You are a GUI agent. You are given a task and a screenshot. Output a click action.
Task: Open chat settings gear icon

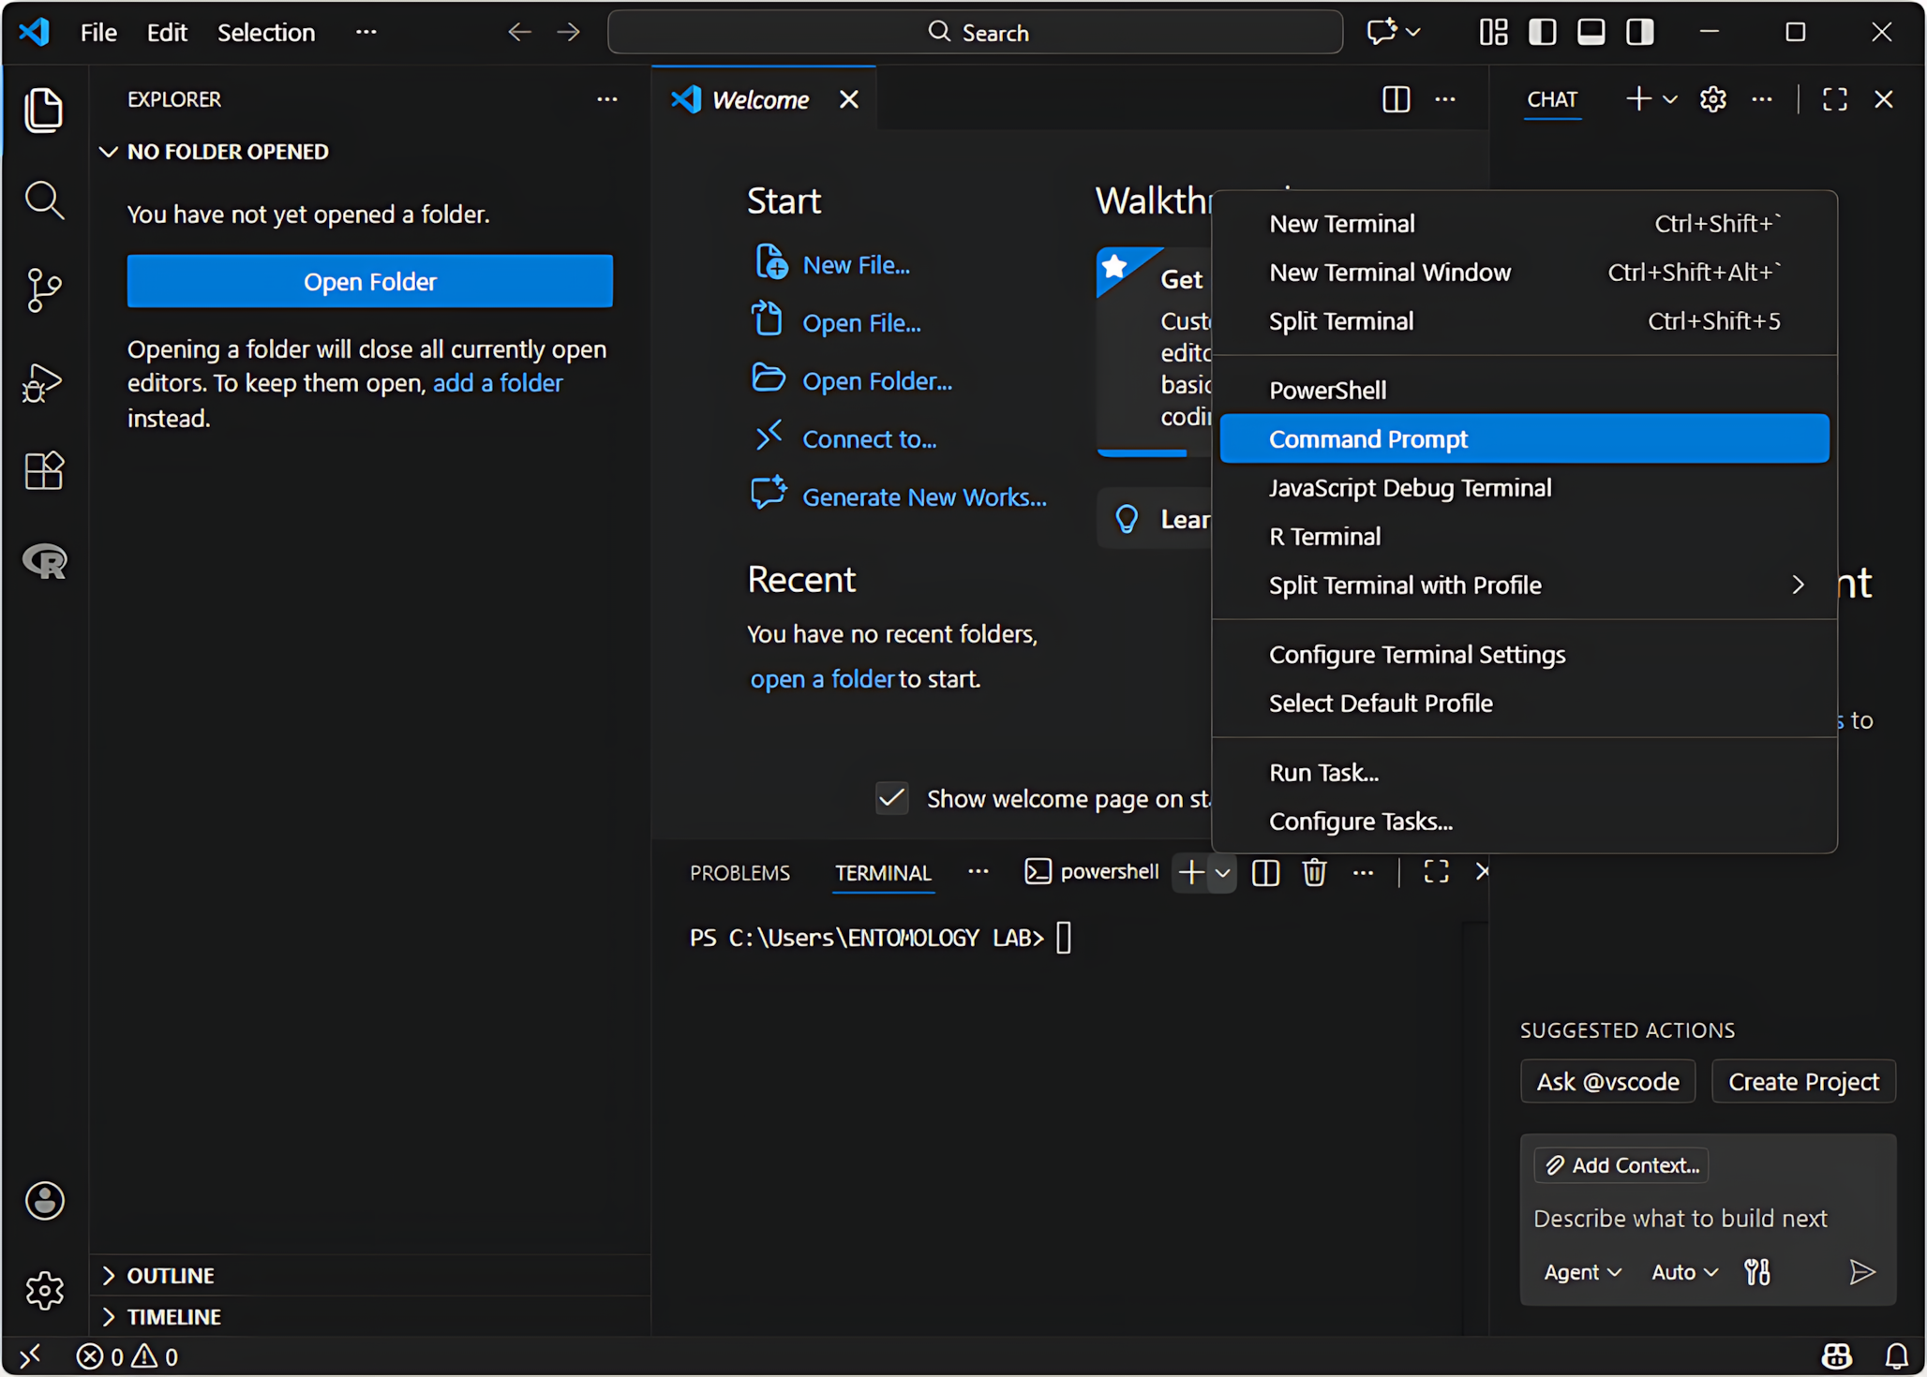click(x=1712, y=99)
